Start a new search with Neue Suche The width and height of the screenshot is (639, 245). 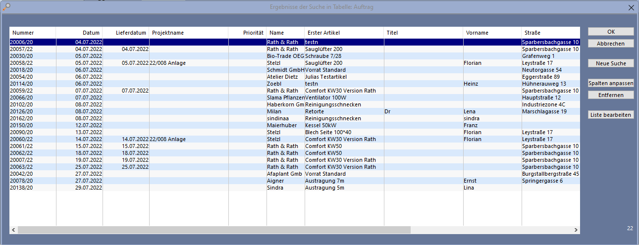[x=611, y=63]
